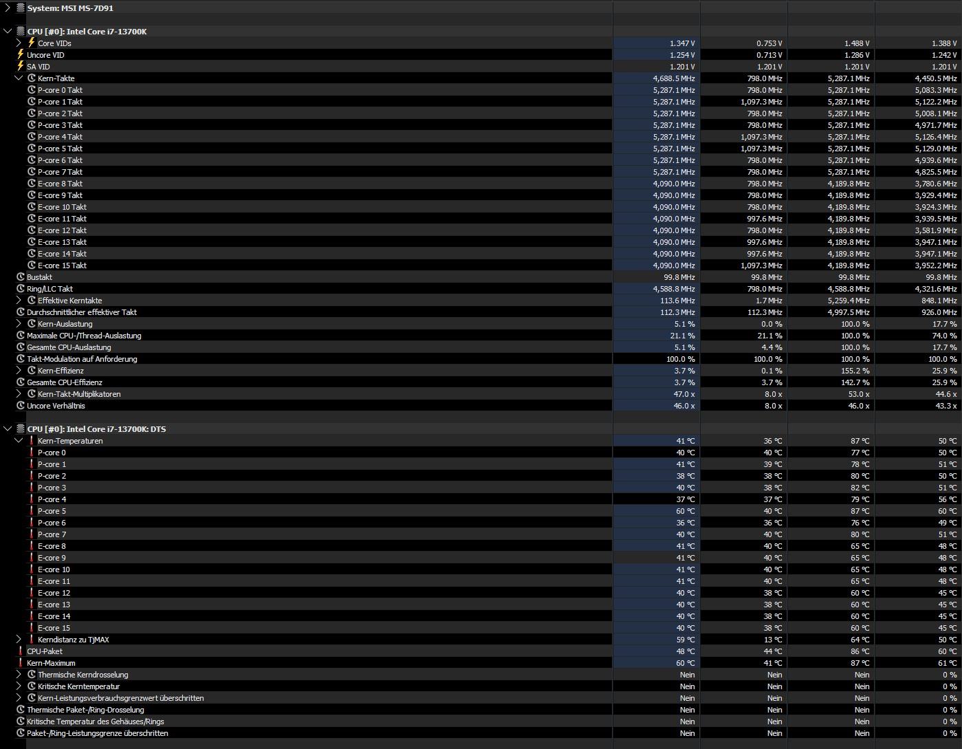Click the Ring/LLC Takt average value 4,321.6 MHz

[x=936, y=289]
